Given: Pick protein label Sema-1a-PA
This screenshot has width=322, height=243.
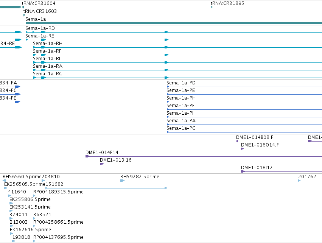Looking at the screenshot, I should coord(181,121).
